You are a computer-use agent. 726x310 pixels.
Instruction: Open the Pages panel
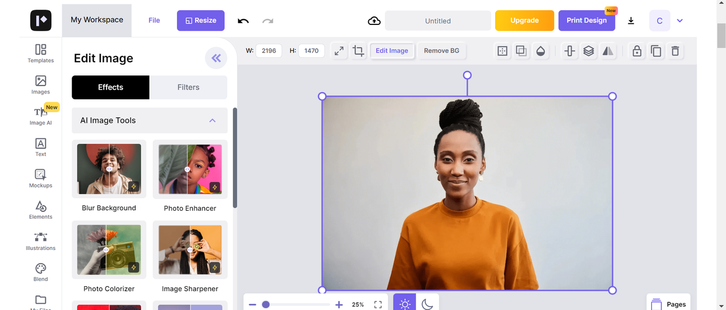(669, 303)
